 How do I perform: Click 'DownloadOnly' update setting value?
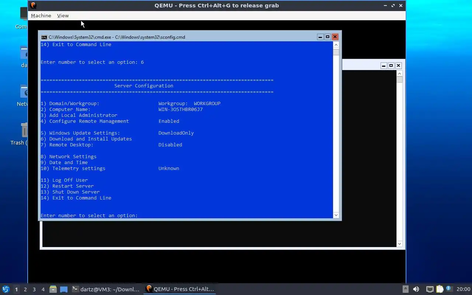(x=176, y=133)
